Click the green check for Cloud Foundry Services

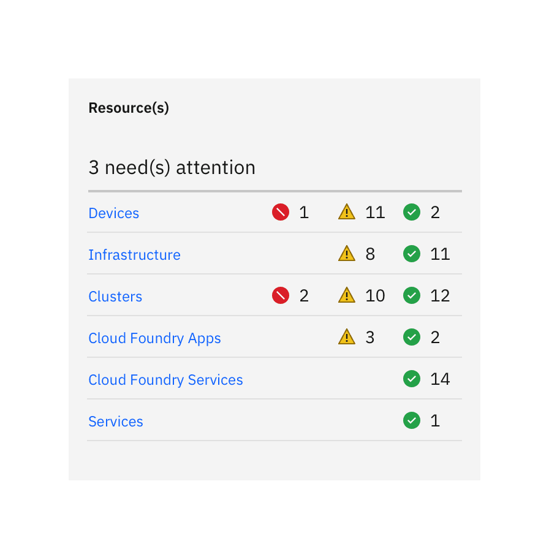click(412, 379)
